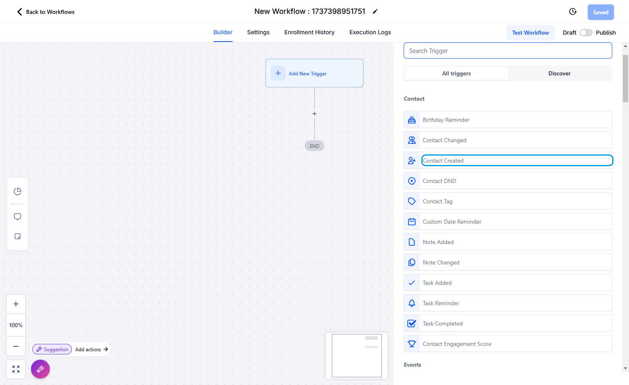Click the Saved button
The width and height of the screenshot is (629, 385).
[x=600, y=12]
